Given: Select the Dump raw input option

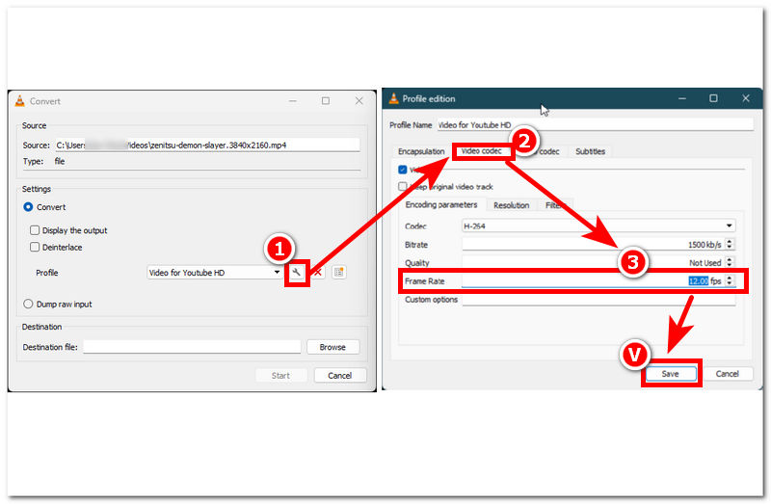Looking at the screenshot, I should pos(29,305).
